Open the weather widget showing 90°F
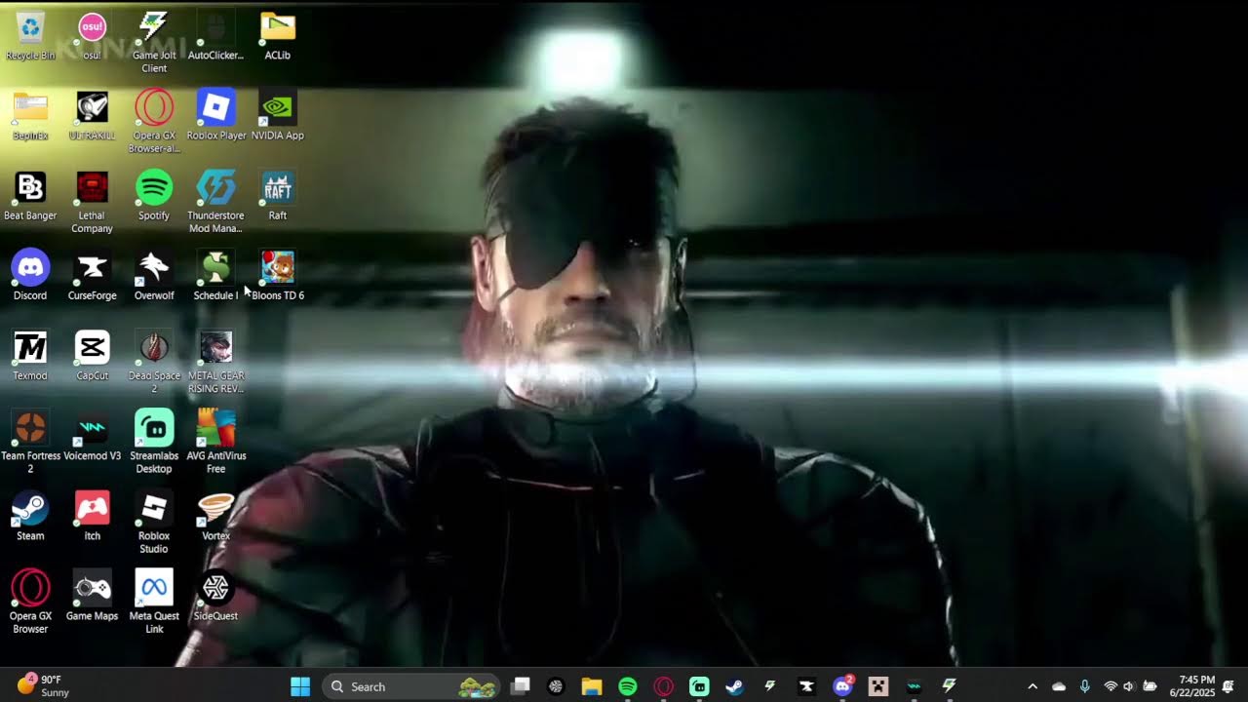The width and height of the screenshot is (1248, 702). point(44,686)
